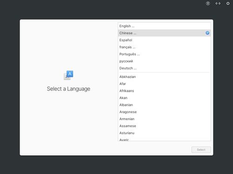
Task: Click the power icon in the top bar
Action: pos(228,3)
